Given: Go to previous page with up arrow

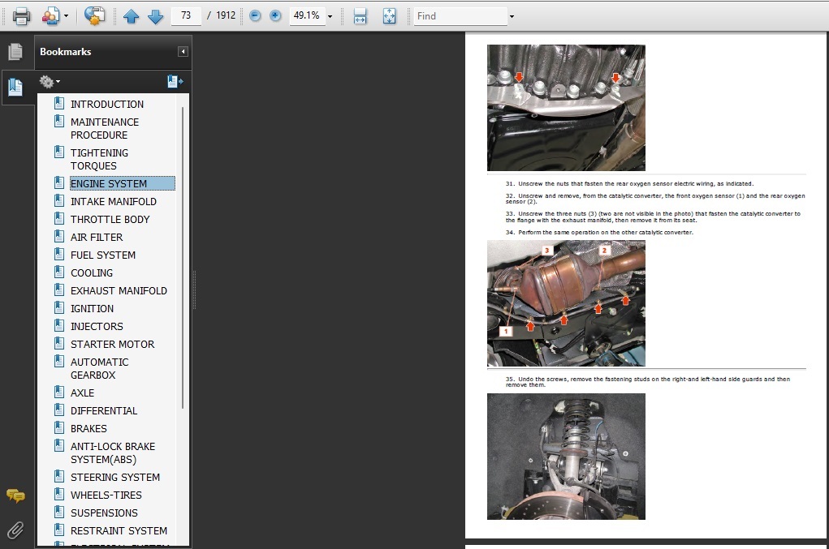Looking at the screenshot, I should [131, 15].
